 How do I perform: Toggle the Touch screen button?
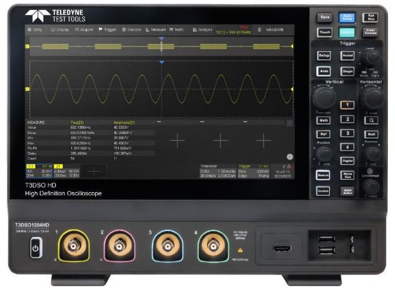(325, 32)
